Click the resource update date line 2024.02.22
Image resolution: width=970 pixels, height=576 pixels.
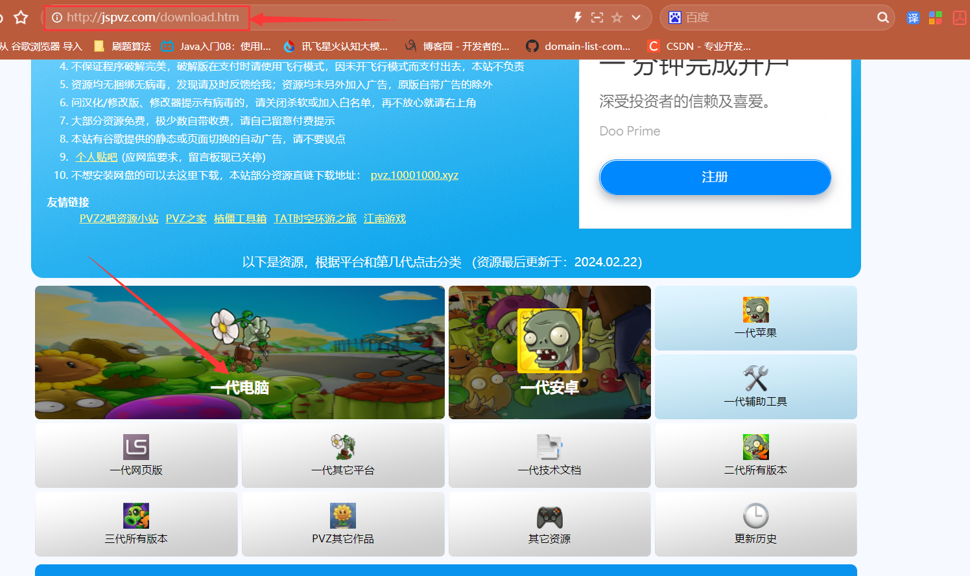click(442, 262)
